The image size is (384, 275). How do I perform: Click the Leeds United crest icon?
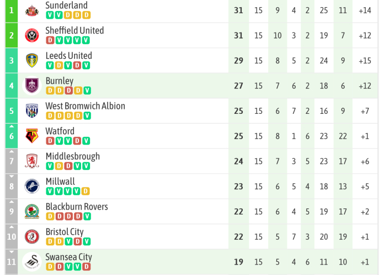(x=32, y=61)
